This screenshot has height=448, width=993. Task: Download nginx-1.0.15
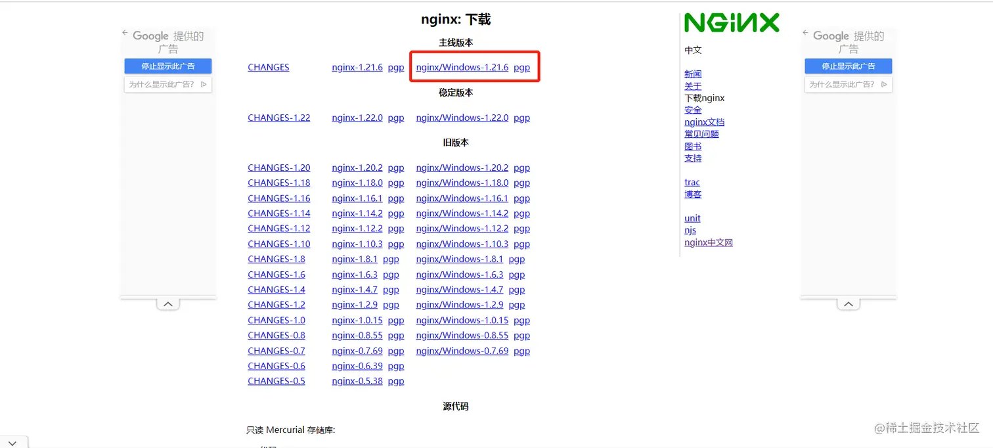point(357,320)
